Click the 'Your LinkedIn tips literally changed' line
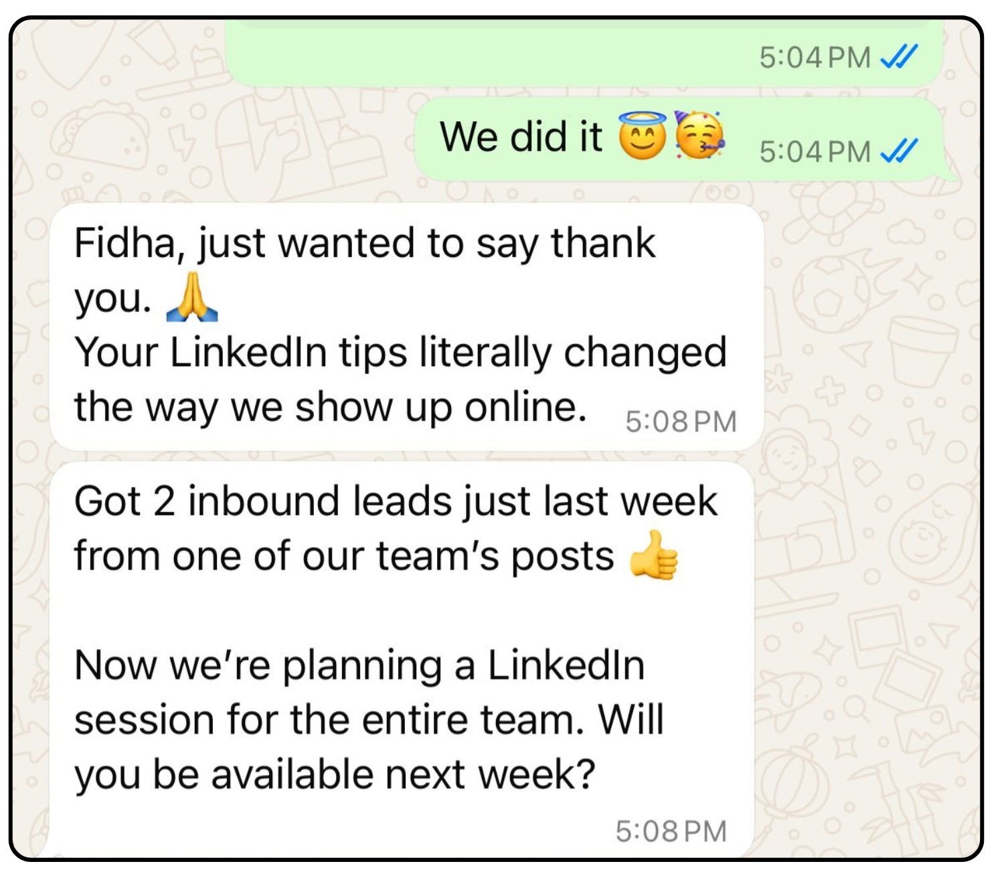Screen dimensions: 1000x878 coord(400,352)
